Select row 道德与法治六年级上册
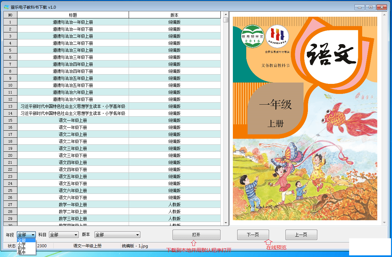Image resolution: width=392 pixels, height=257 pixels. tap(112, 92)
